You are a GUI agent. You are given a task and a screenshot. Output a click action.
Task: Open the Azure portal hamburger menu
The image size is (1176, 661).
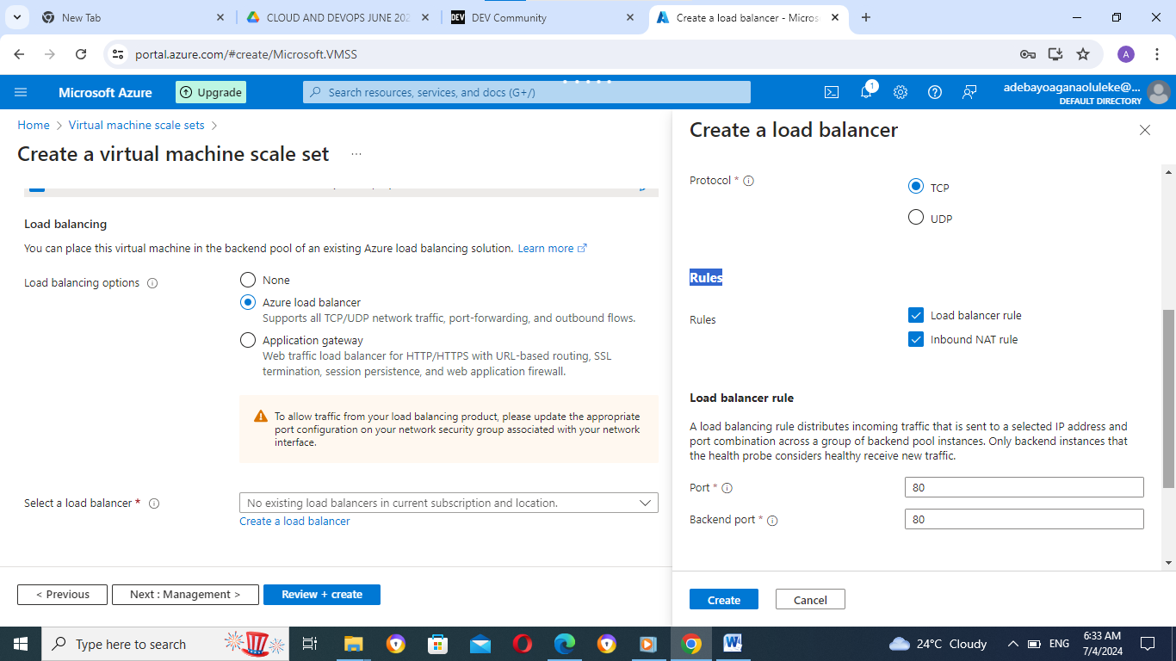[22, 92]
